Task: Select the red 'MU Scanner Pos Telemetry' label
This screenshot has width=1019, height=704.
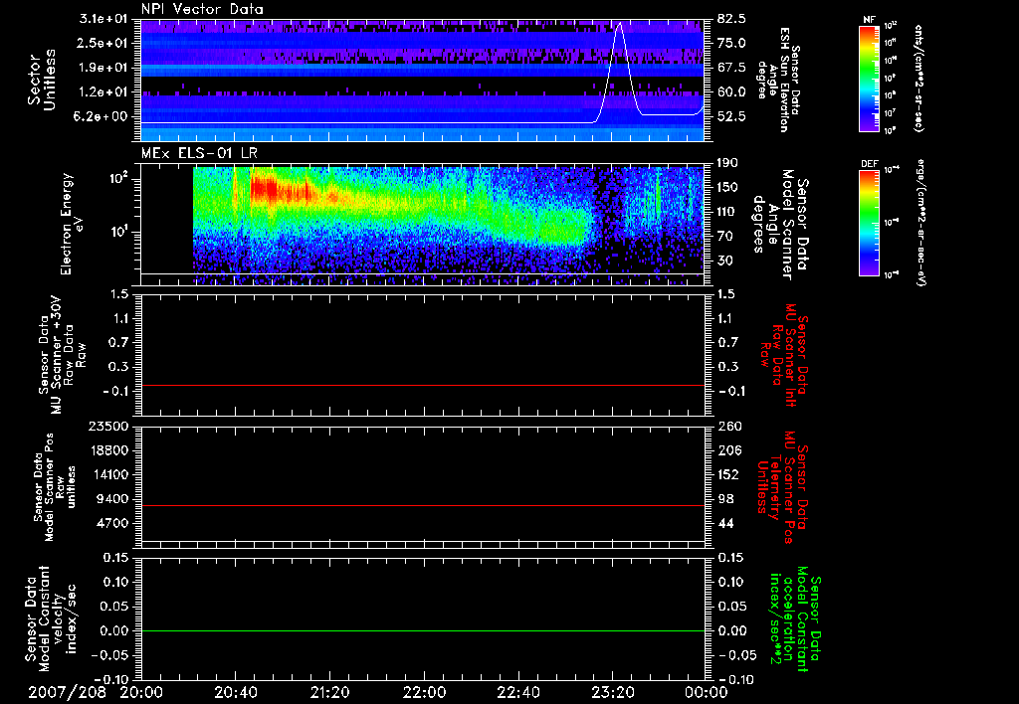Action: click(782, 487)
